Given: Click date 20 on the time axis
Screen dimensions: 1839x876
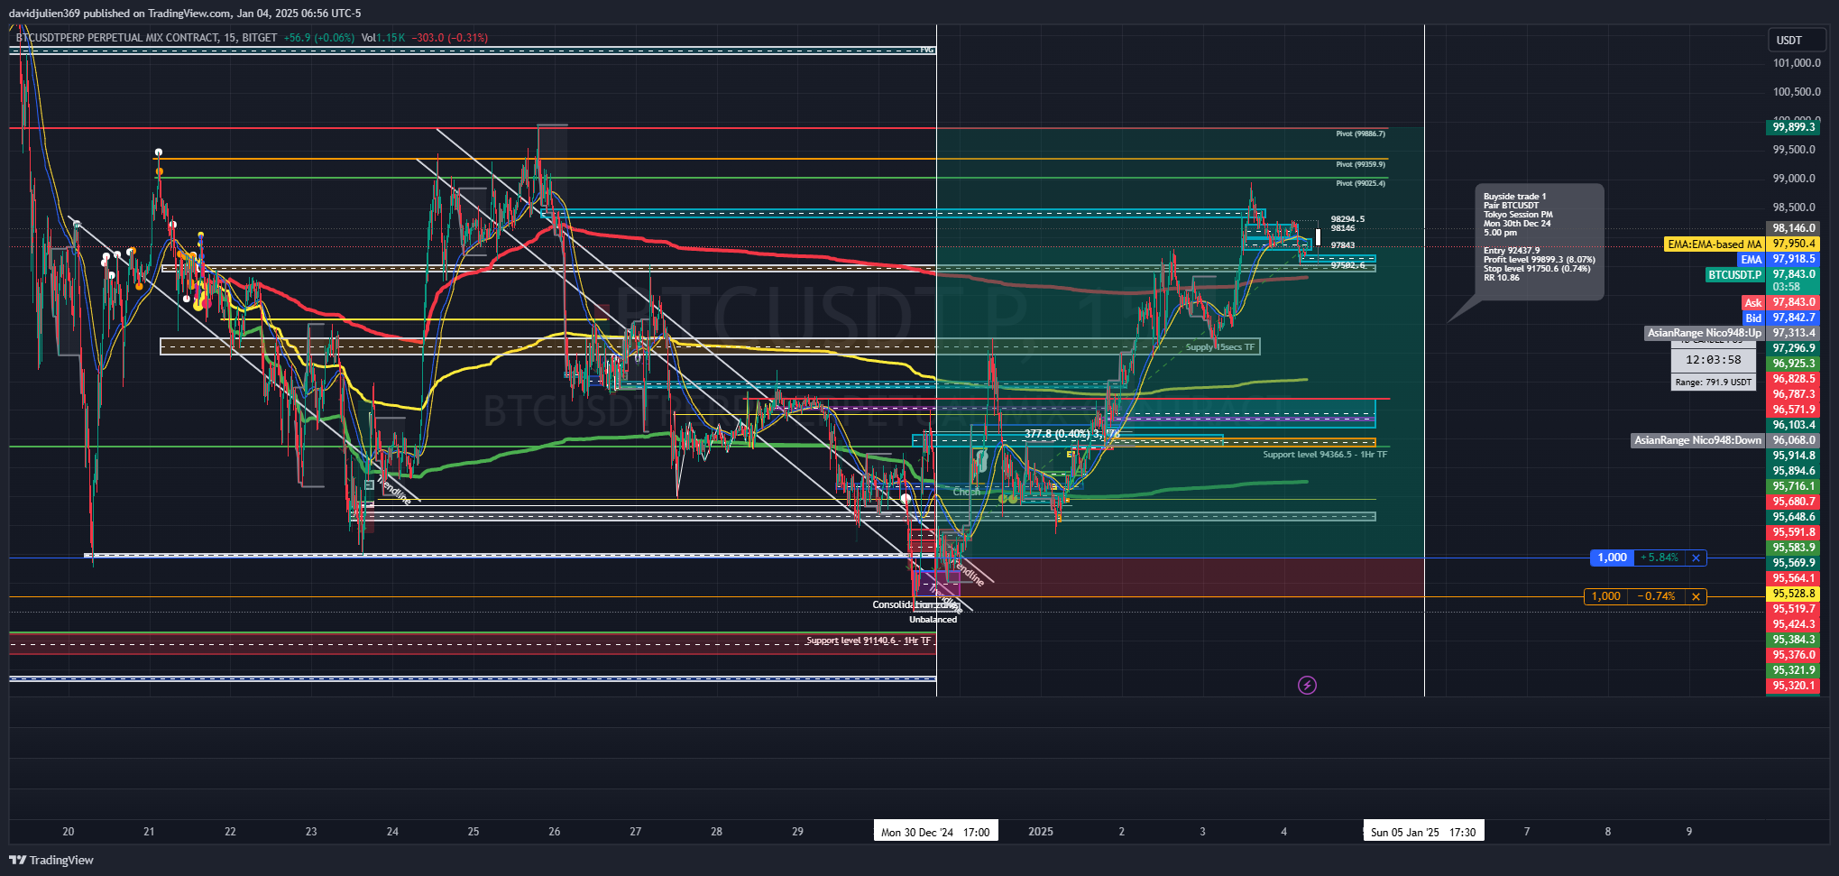Looking at the screenshot, I should point(69,832).
